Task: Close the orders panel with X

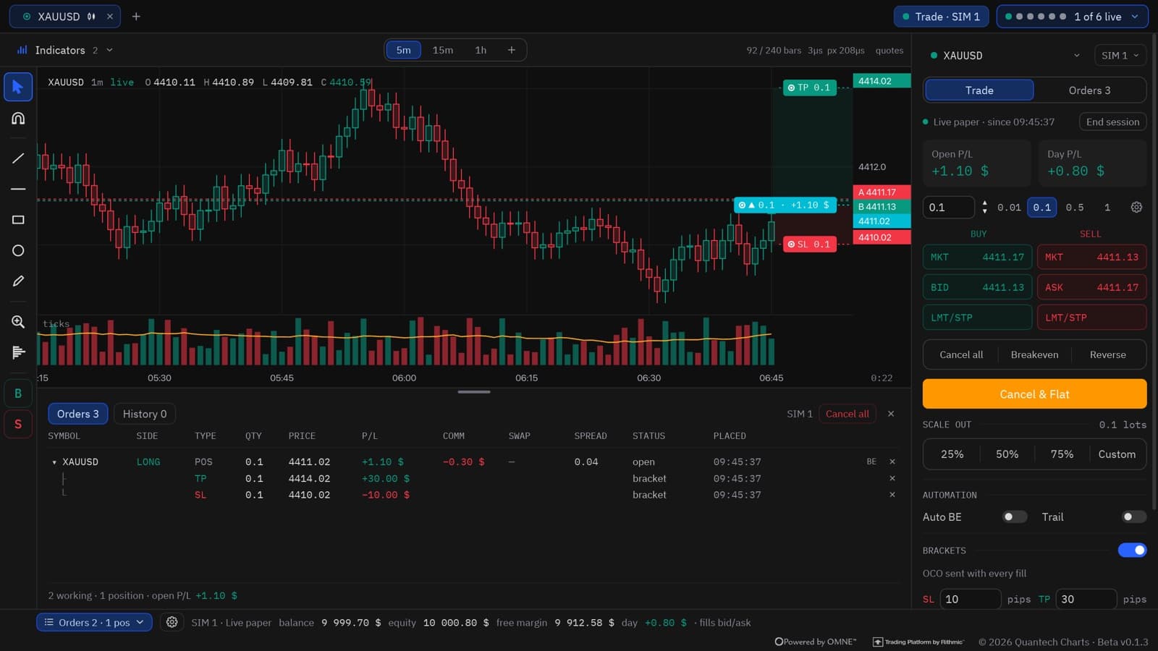Action: 891,414
